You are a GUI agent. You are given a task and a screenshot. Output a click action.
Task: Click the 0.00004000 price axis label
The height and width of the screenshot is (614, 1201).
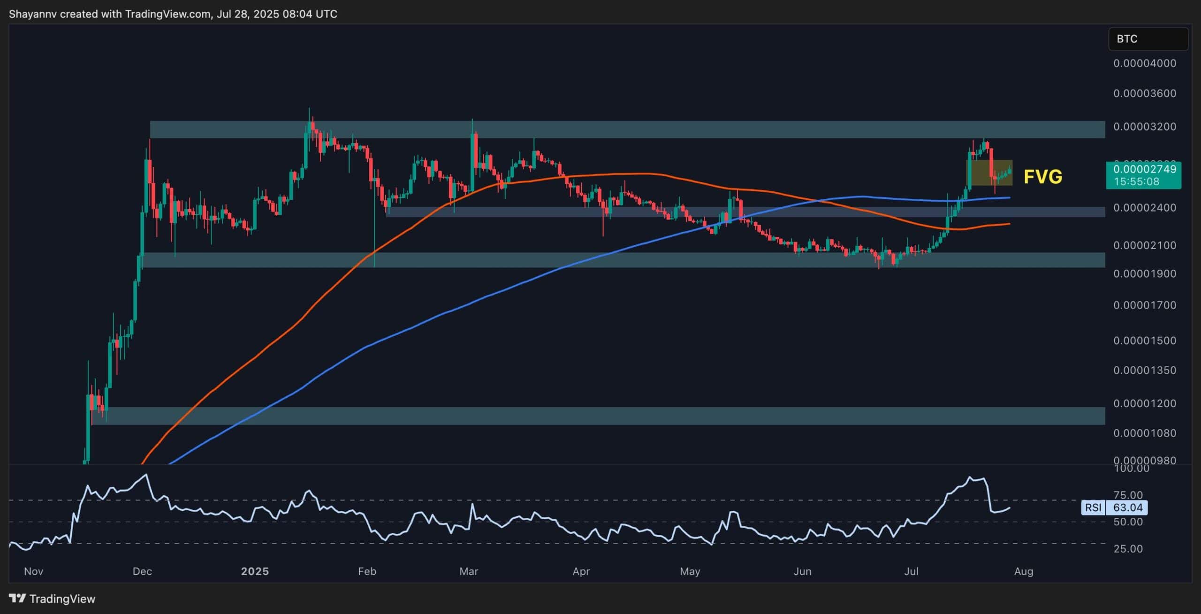[1144, 63]
